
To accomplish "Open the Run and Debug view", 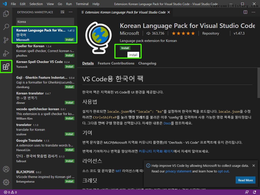I will click(x=6, y=53).
